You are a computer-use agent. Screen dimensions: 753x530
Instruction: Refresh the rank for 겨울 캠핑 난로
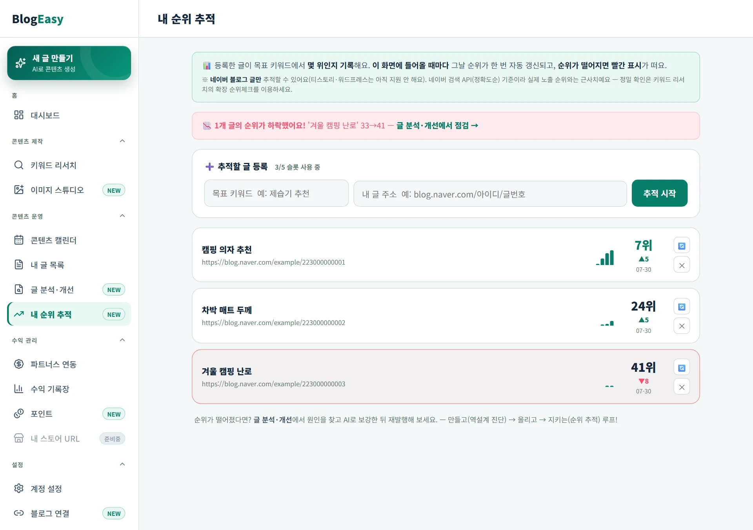(682, 368)
